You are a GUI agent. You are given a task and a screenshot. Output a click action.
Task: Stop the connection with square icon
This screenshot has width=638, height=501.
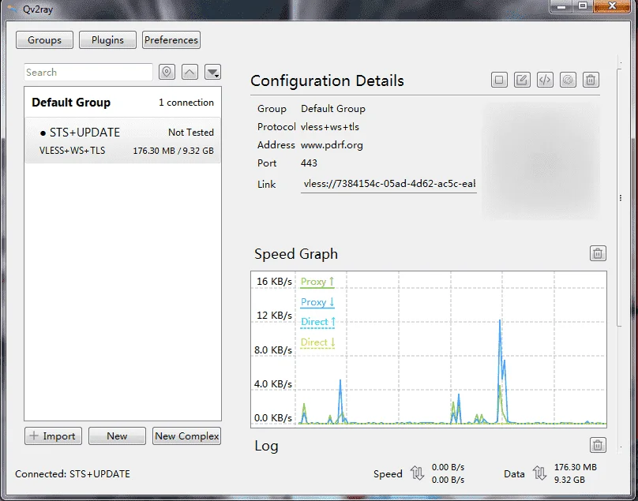[499, 80]
